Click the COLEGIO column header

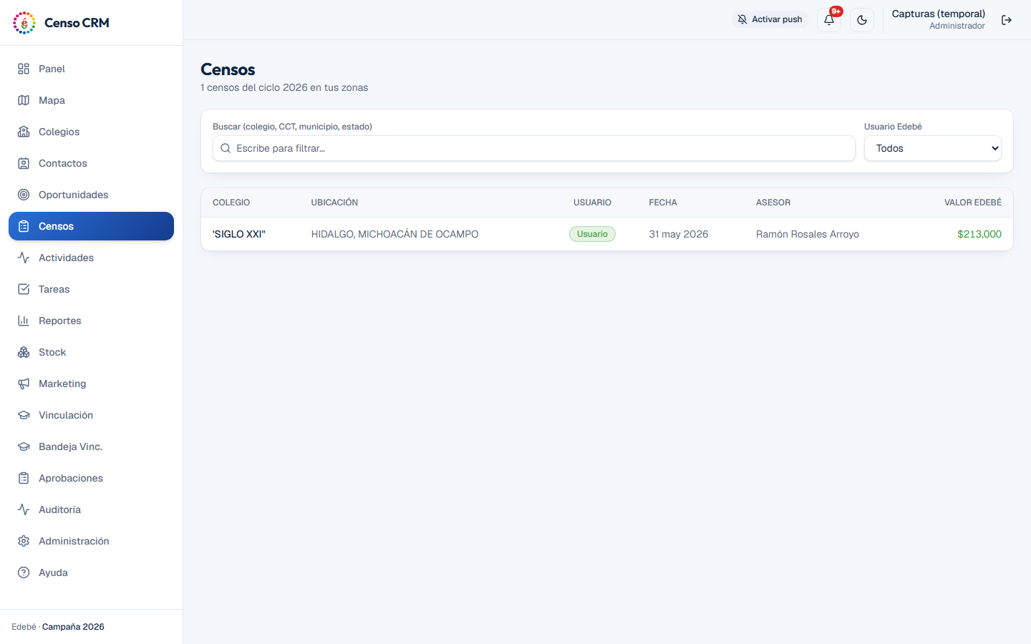(x=231, y=203)
